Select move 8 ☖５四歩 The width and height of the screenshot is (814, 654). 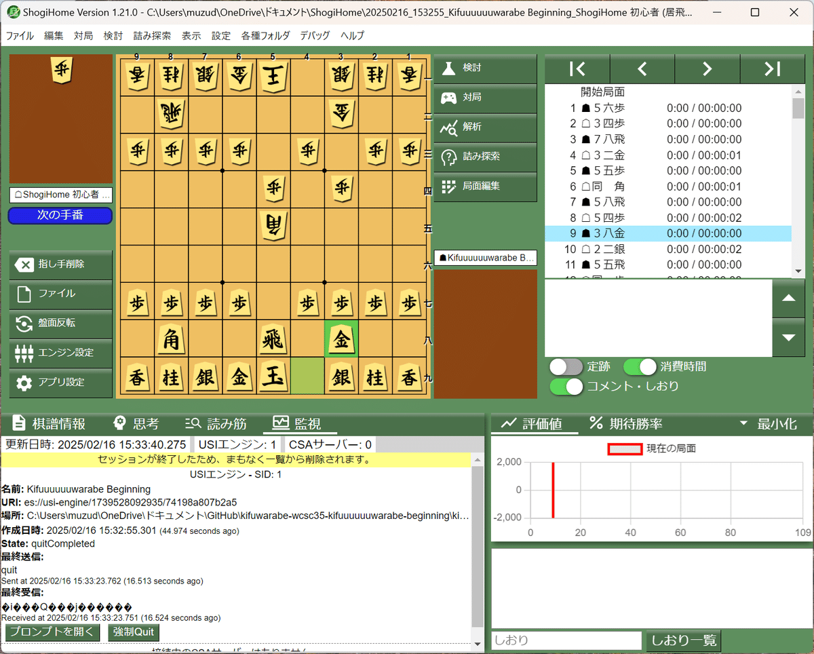point(669,218)
